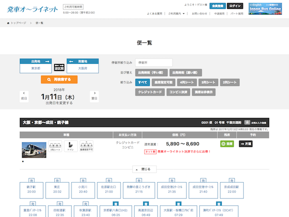Image resolution: width=289 pixels, height=217 pixels.
Task: Sort by 出発時刻(遅い順)
Action: 186,73
